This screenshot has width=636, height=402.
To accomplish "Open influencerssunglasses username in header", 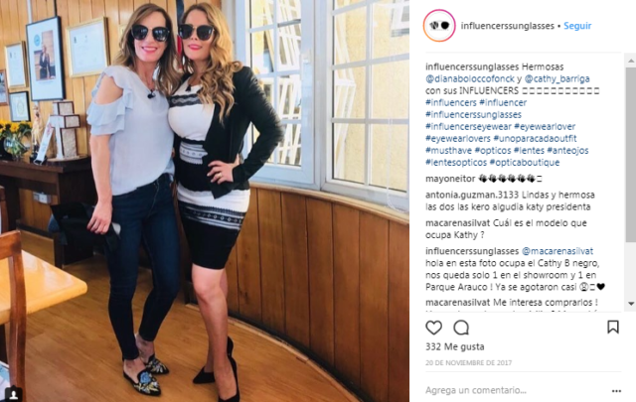I will pyautogui.click(x=507, y=26).
